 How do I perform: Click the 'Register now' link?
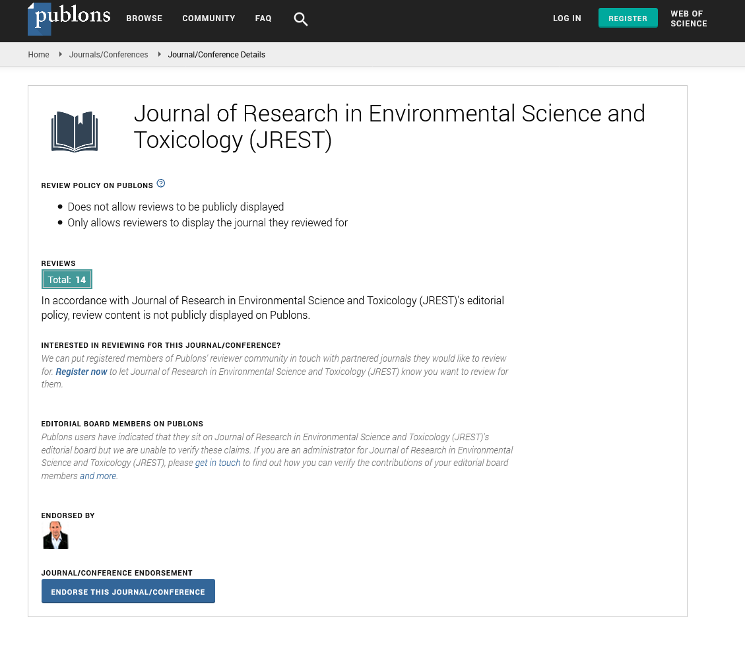[x=81, y=372]
